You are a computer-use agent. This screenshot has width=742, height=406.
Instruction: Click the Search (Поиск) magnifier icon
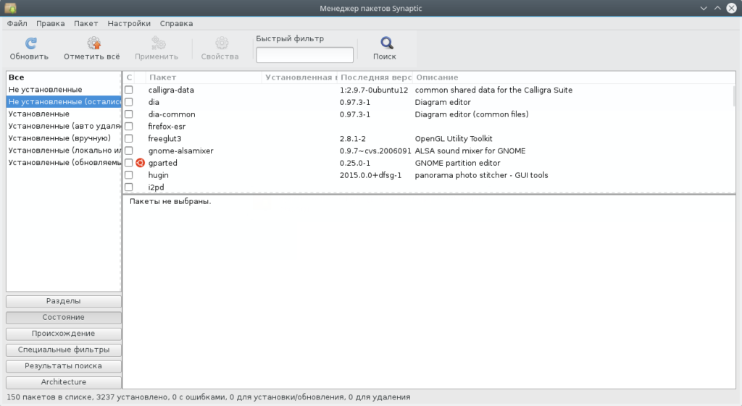point(385,43)
